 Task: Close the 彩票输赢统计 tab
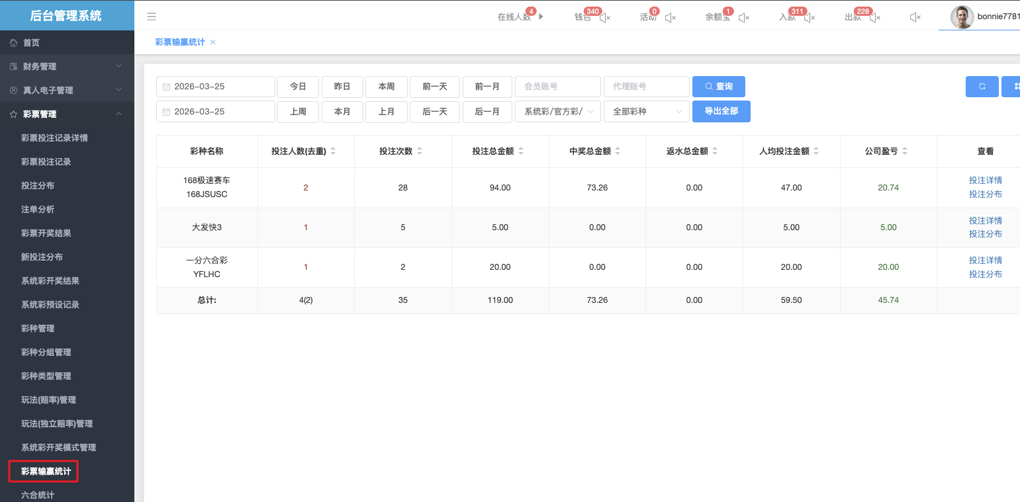click(212, 42)
